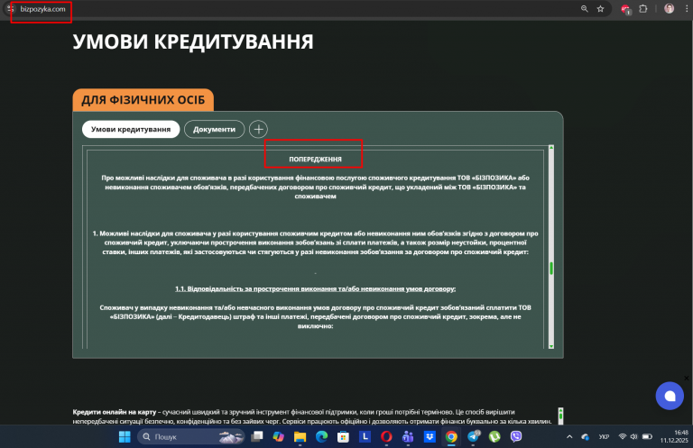Open the blue chat widget bubble
693x448 pixels.
click(670, 396)
